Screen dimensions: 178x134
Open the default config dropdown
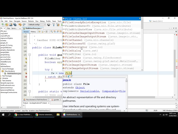[37, 25]
